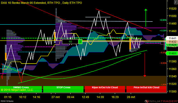Click the Kijun In/Out Ichi Cloud panel

[105, 89]
